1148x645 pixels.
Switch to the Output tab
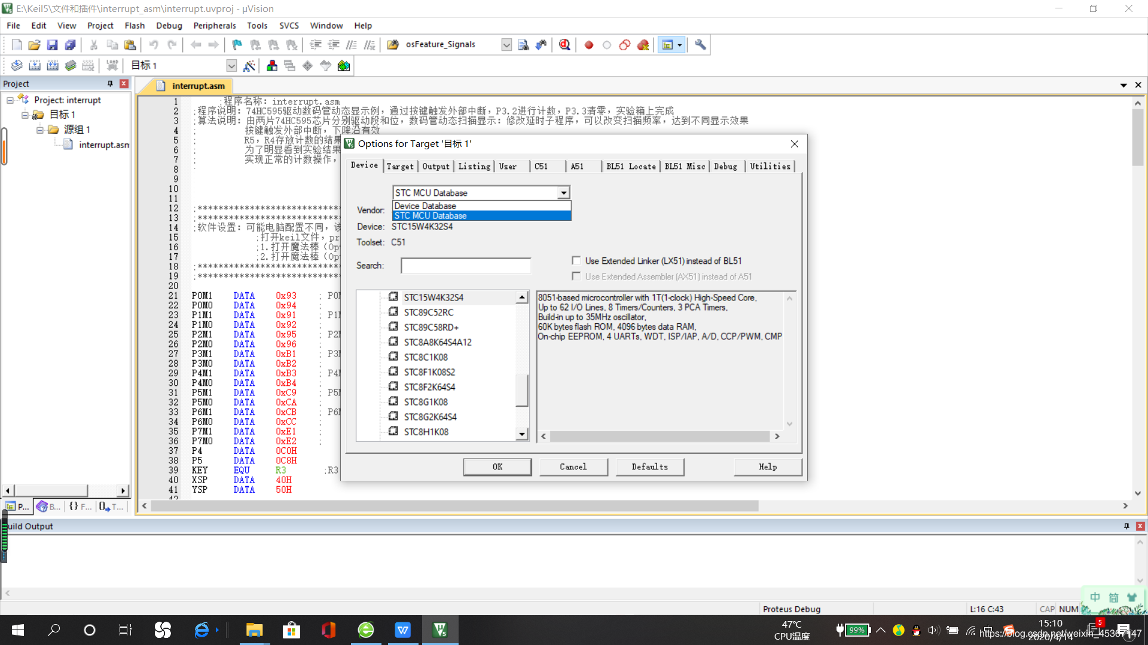pos(435,167)
